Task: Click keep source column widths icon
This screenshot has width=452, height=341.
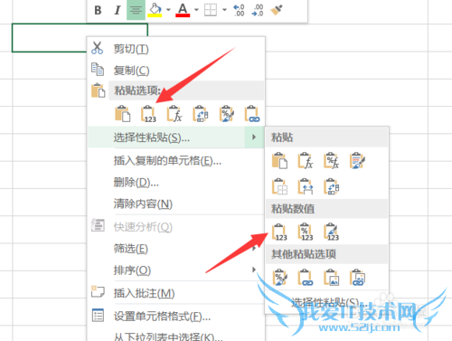Action: click(306, 186)
